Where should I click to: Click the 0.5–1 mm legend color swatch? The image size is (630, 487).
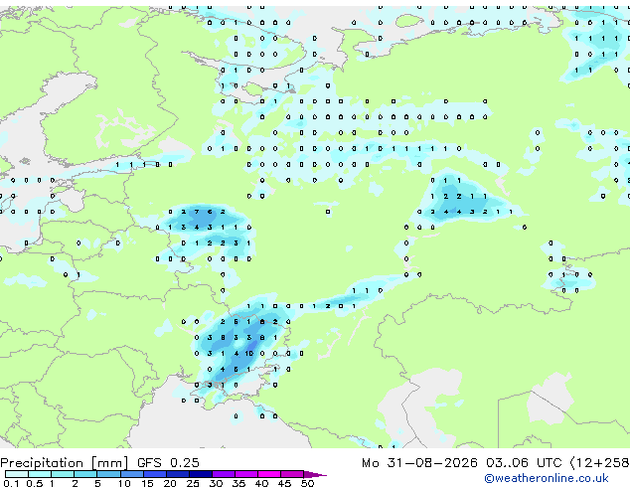click(40, 474)
